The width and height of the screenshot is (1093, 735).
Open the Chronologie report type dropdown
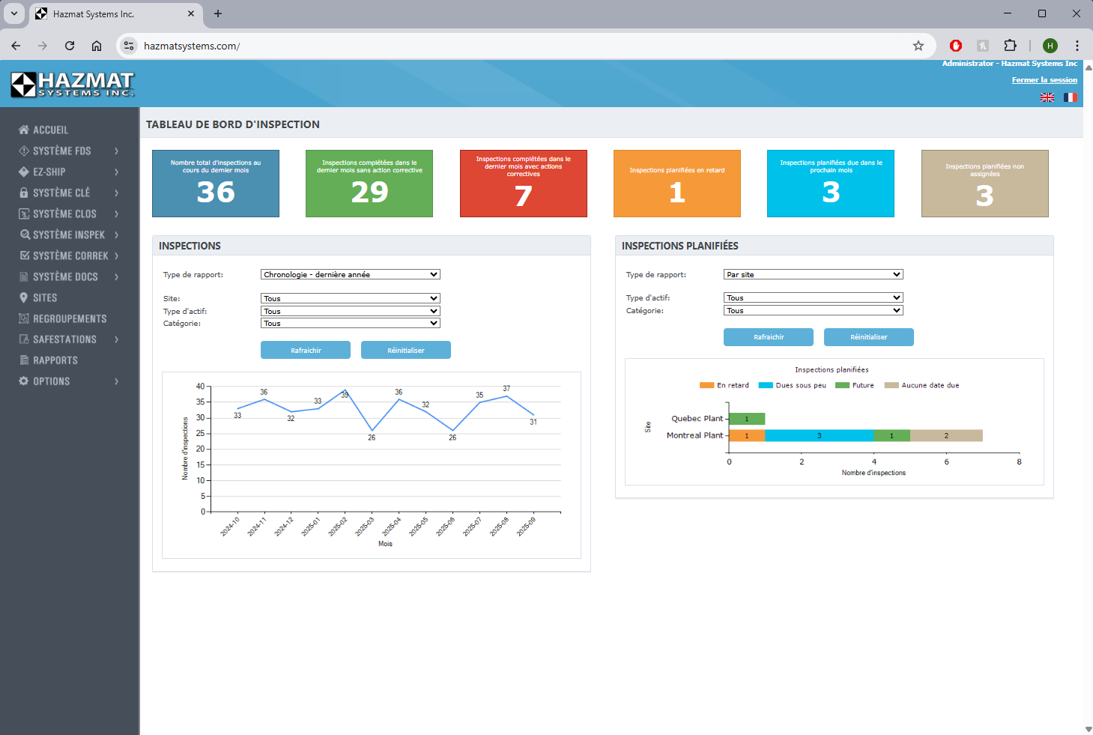(x=350, y=274)
